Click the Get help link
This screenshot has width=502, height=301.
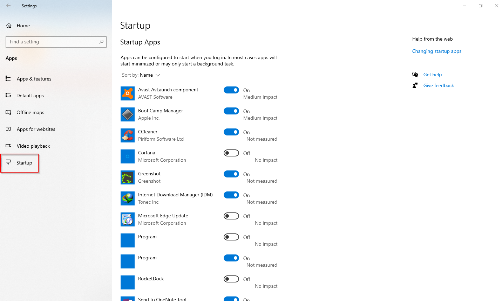[x=433, y=75]
